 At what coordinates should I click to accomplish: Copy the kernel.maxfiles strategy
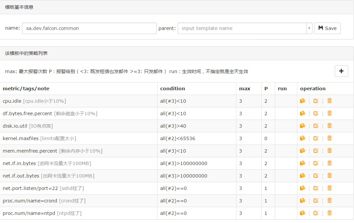click(302, 138)
